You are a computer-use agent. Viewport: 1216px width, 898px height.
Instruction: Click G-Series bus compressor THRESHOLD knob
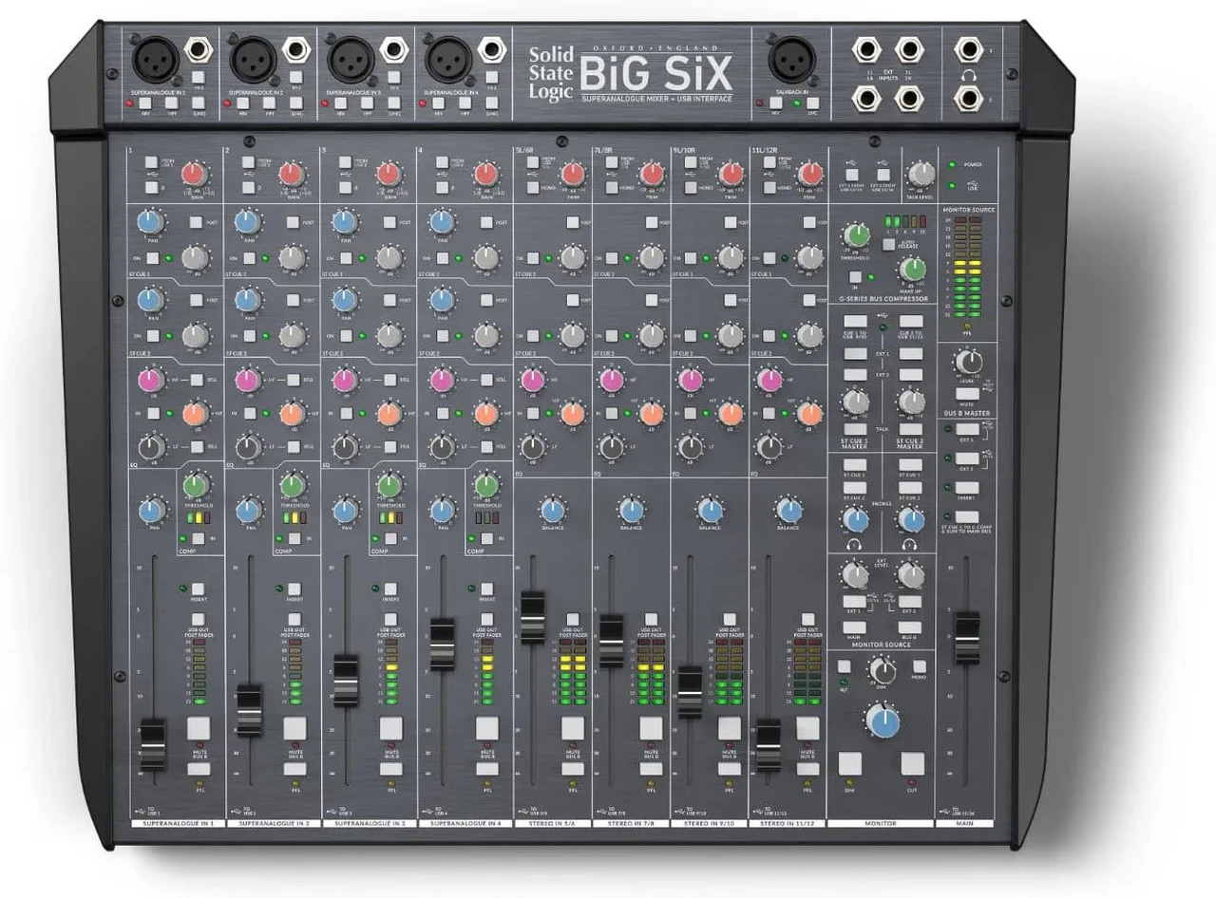pyautogui.click(x=856, y=235)
